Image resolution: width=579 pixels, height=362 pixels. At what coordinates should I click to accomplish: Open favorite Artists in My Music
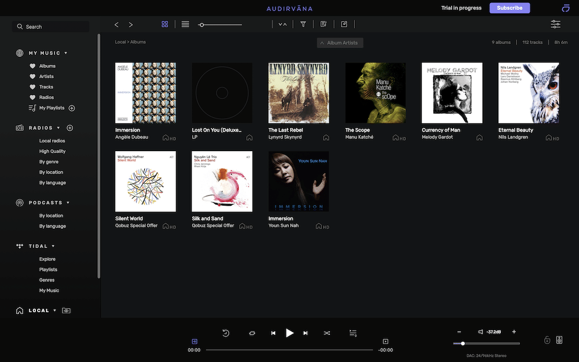point(46,76)
